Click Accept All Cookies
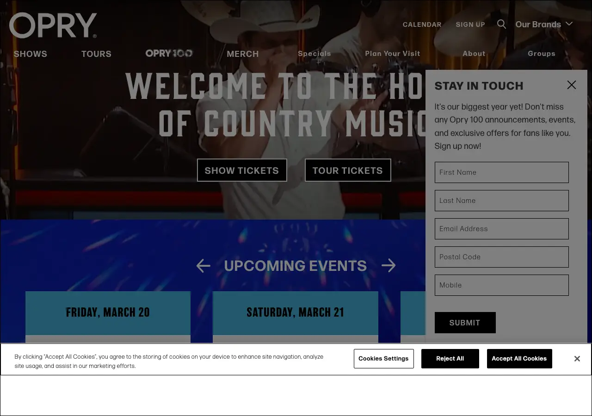Viewport: 592px width, 416px height. (x=519, y=359)
